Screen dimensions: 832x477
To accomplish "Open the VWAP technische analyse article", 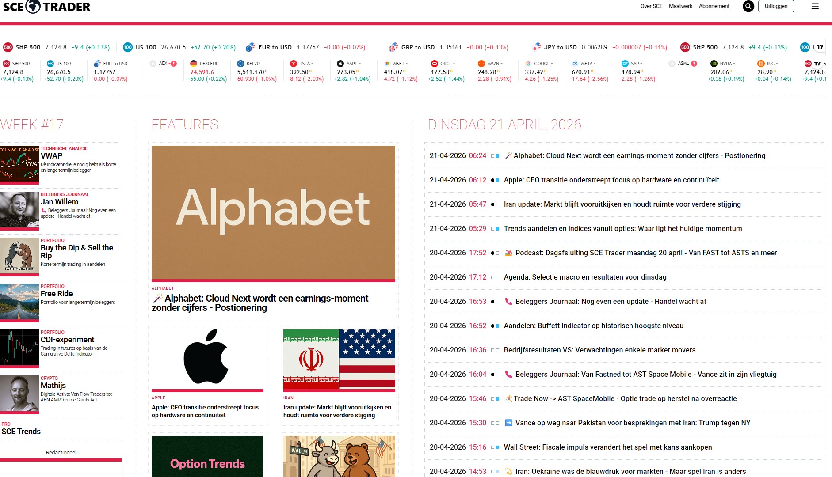I will (x=51, y=156).
